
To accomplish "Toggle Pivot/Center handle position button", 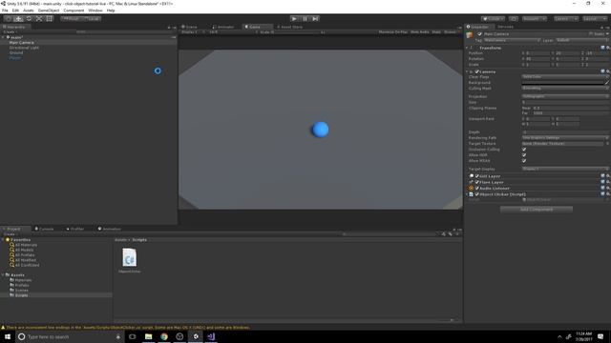I will 71,19.
